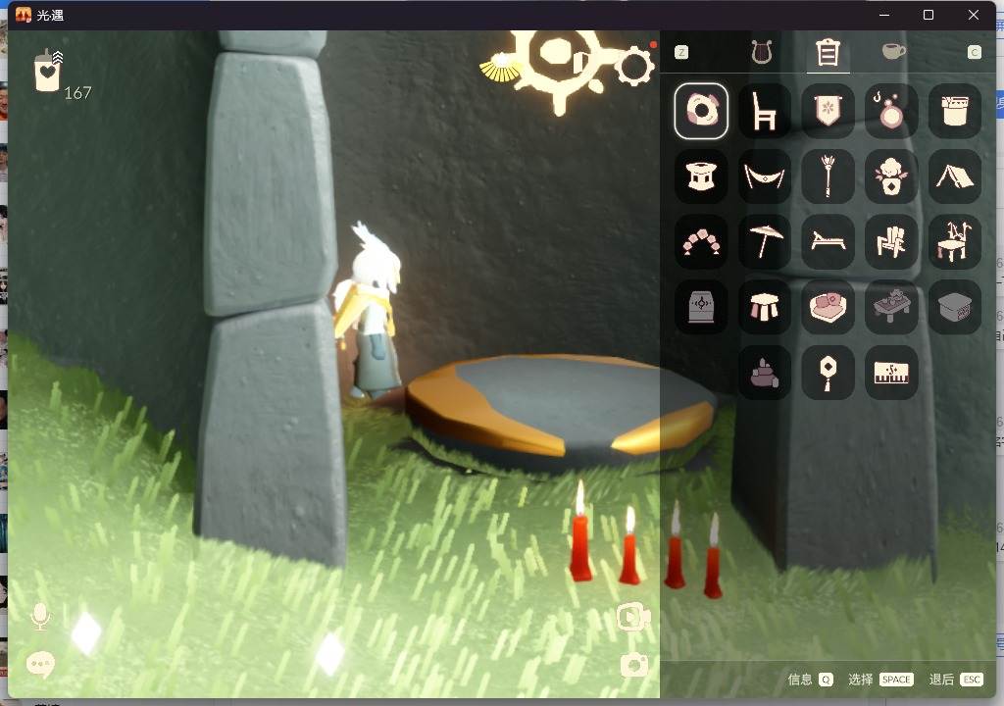Switch to the teacup items tab
This screenshot has width=1004, height=706.
click(893, 52)
